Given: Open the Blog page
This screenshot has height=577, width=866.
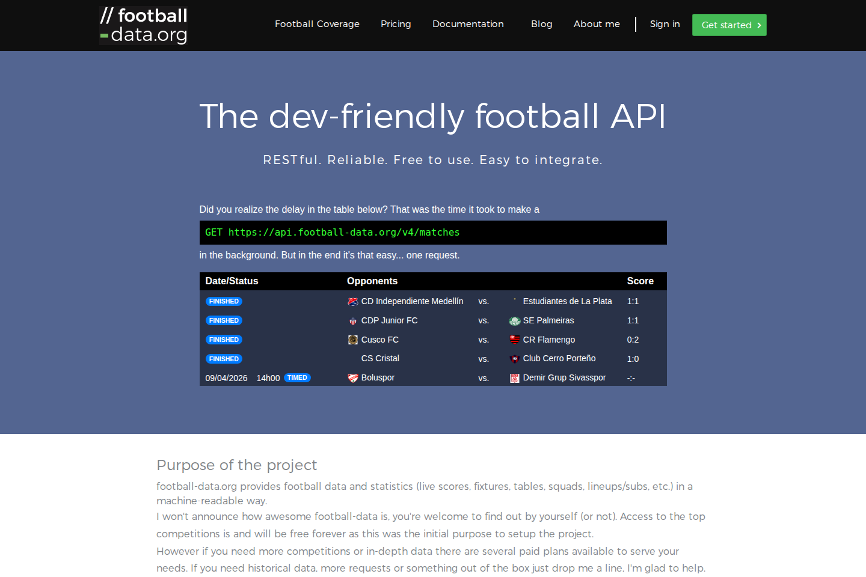Looking at the screenshot, I should [x=541, y=24].
